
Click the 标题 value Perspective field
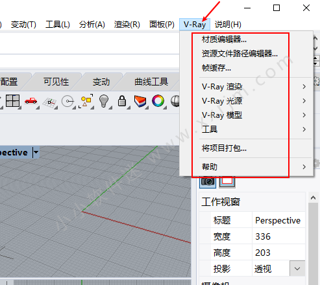point(278,220)
